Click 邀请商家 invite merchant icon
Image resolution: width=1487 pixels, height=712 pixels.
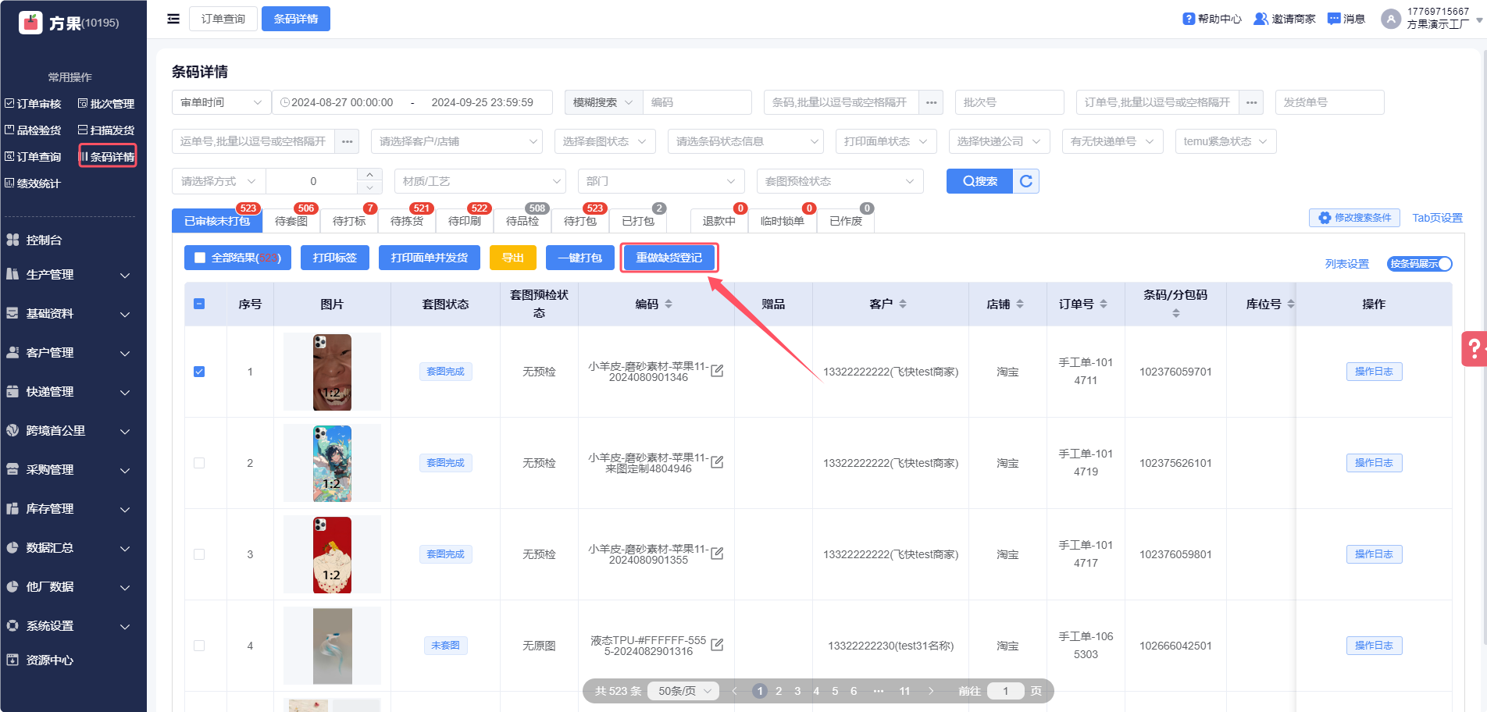pos(1261,19)
